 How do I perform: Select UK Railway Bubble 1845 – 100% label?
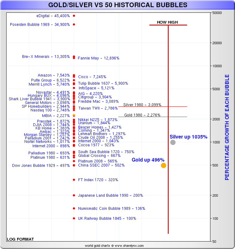tap(107, 218)
